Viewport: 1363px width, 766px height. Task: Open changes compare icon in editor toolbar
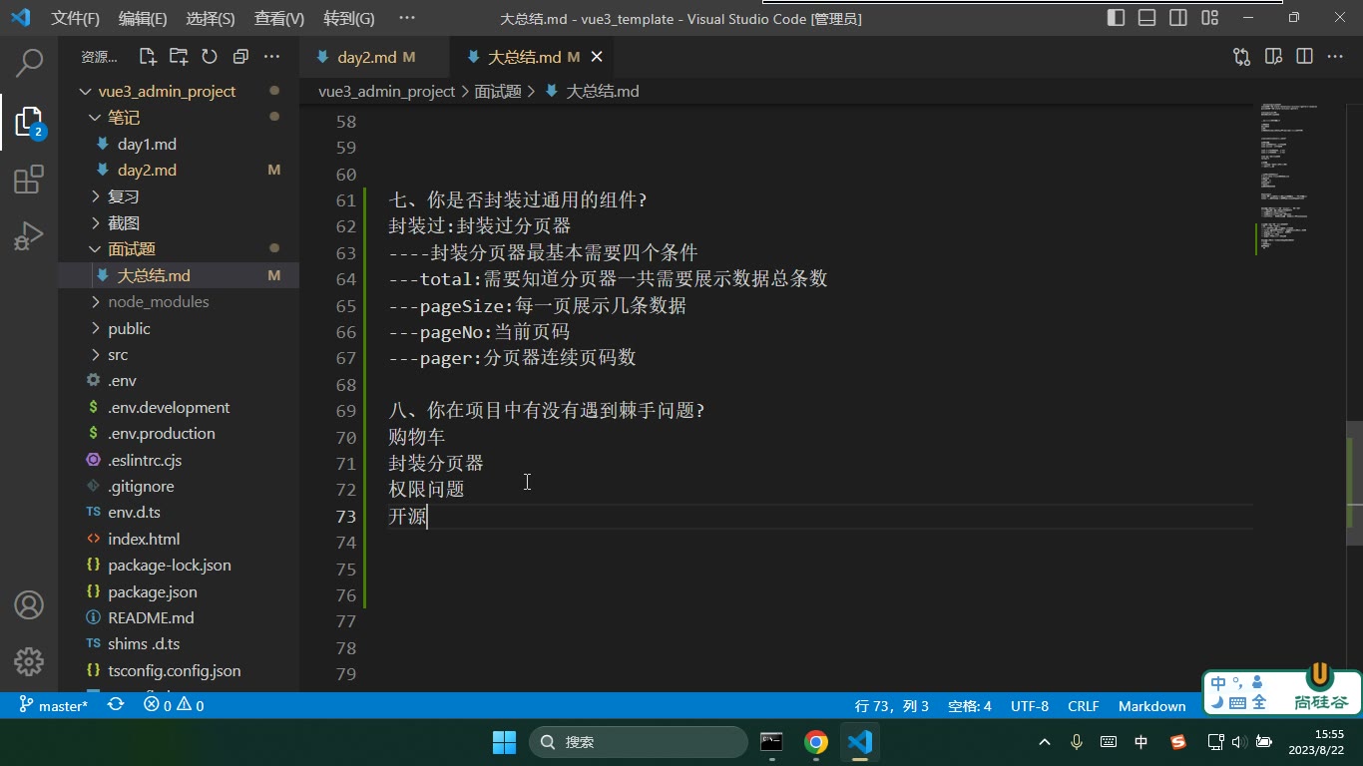1241,57
